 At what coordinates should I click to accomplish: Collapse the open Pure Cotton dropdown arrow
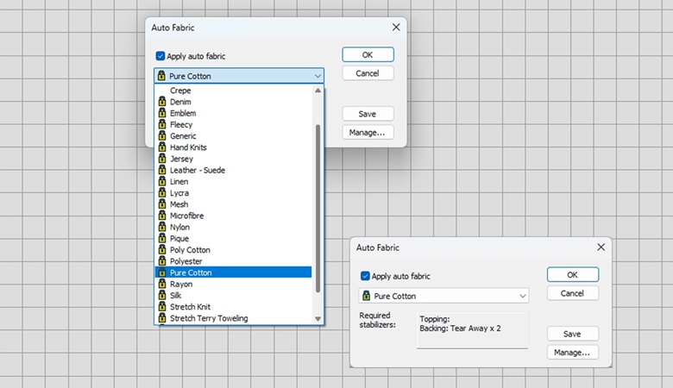pos(318,76)
